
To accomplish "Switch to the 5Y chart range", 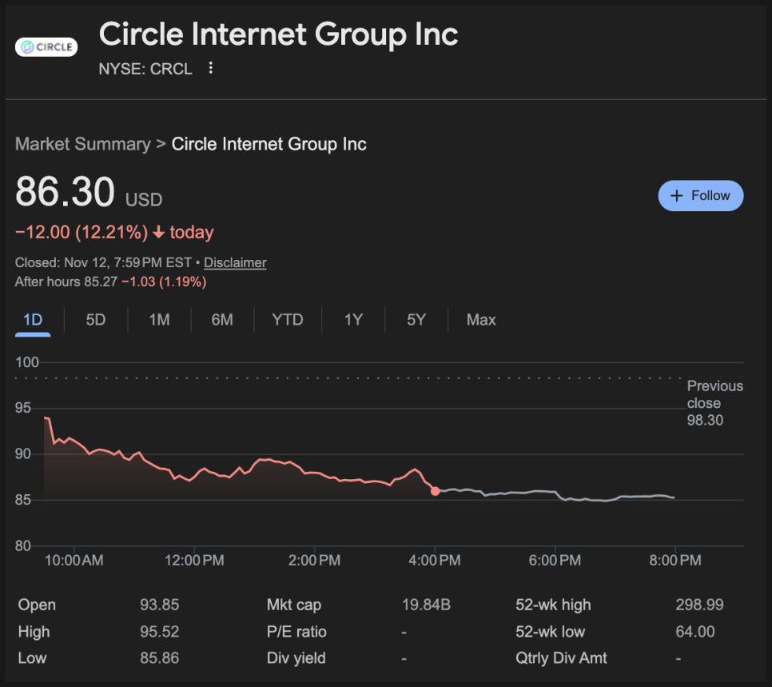I will (416, 320).
